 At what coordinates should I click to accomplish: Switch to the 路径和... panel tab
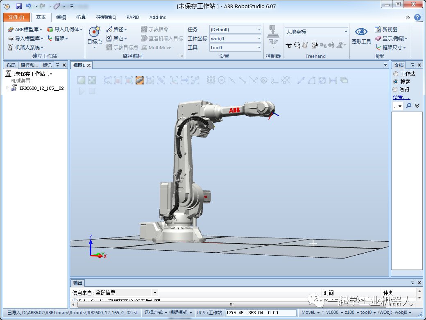tap(29, 65)
